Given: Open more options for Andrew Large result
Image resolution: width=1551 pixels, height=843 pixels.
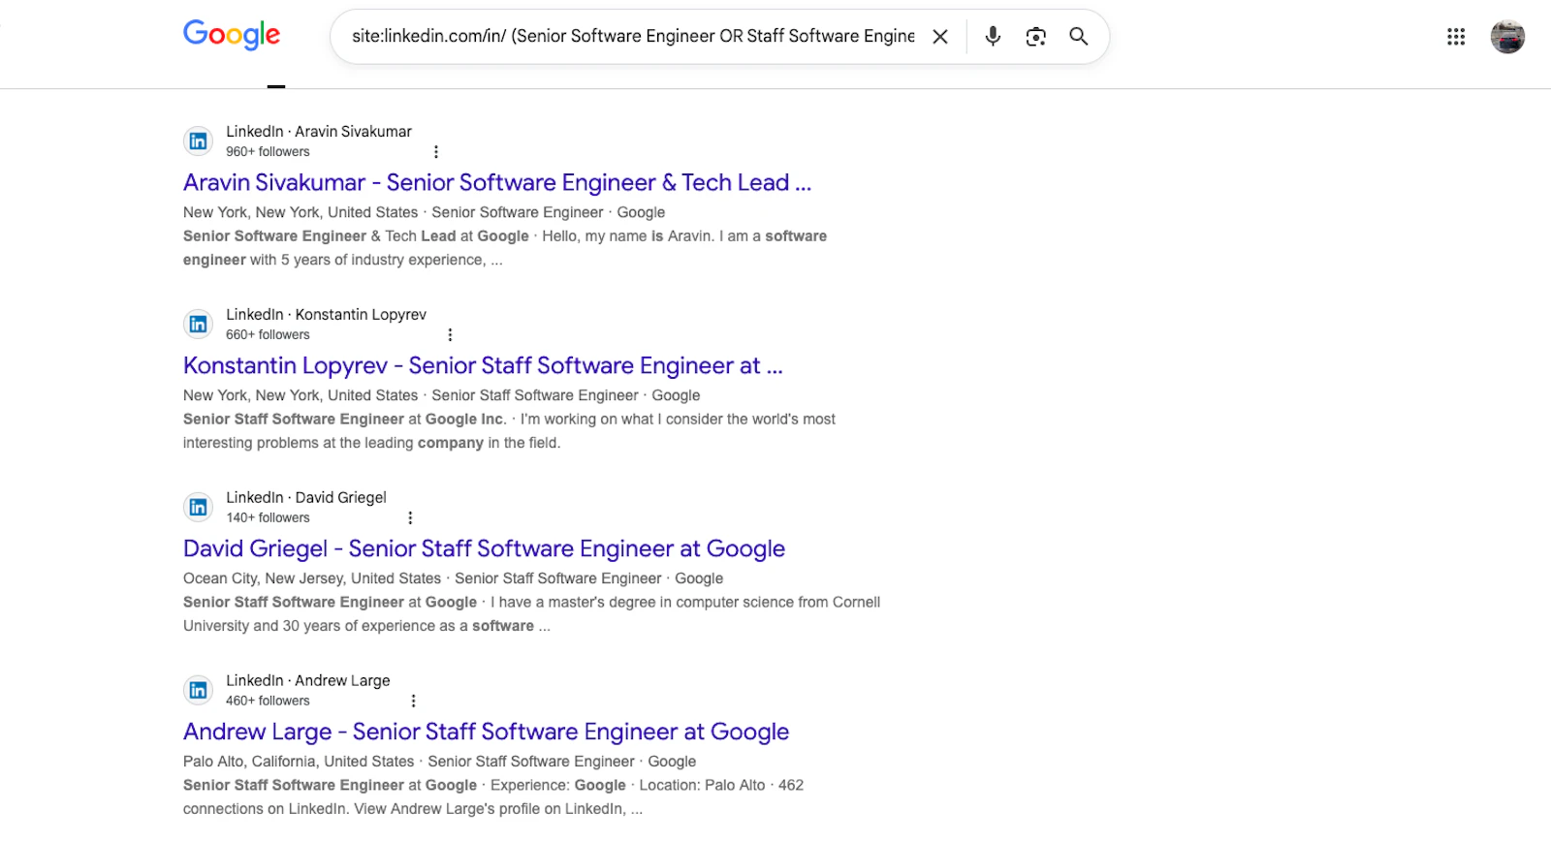Looking at the screenshot, I should point(414,702).
